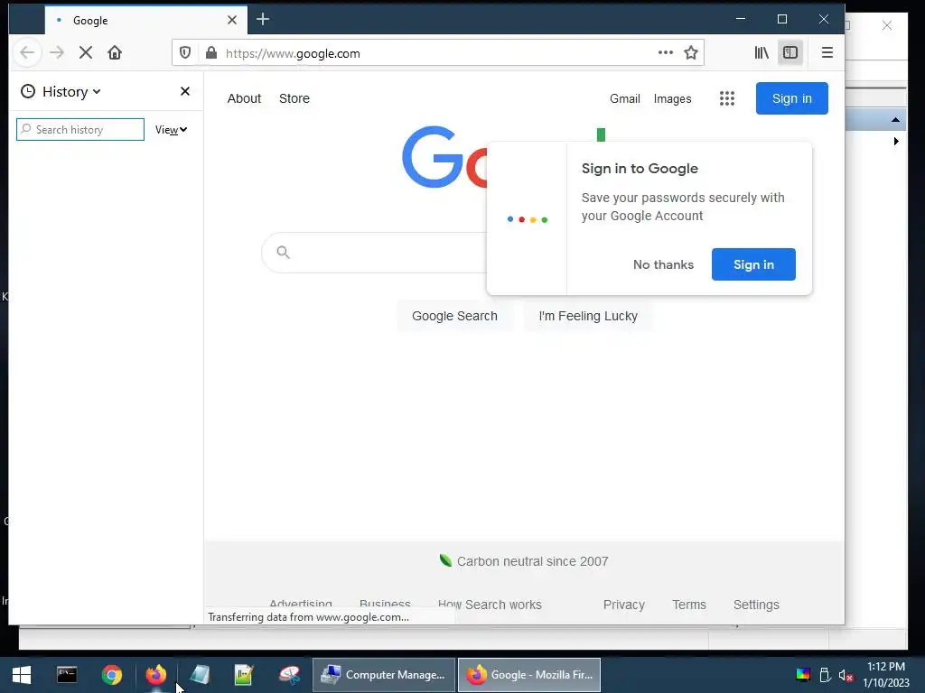This screenshot has height=693, width=925.
Task: Click the pinned Firefox taskbar icon
Action: pos(155,675)
